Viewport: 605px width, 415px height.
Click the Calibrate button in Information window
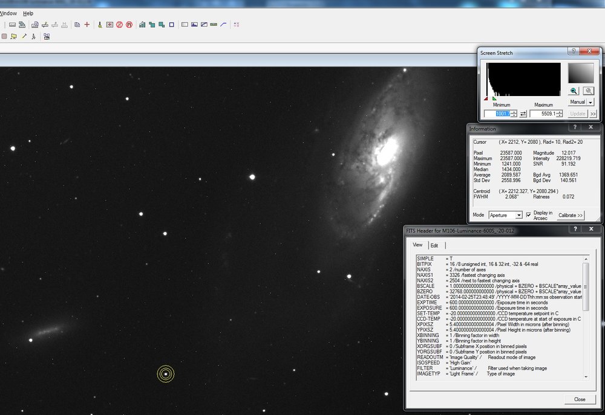(x=571, y=215)
